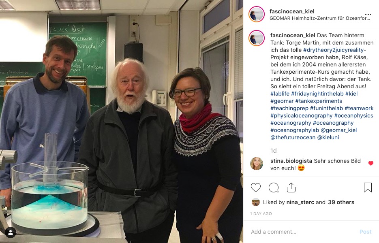Submit the comment with the Post button
The height and width of the screenshot is (243, 379).
[x=365, y=232]
